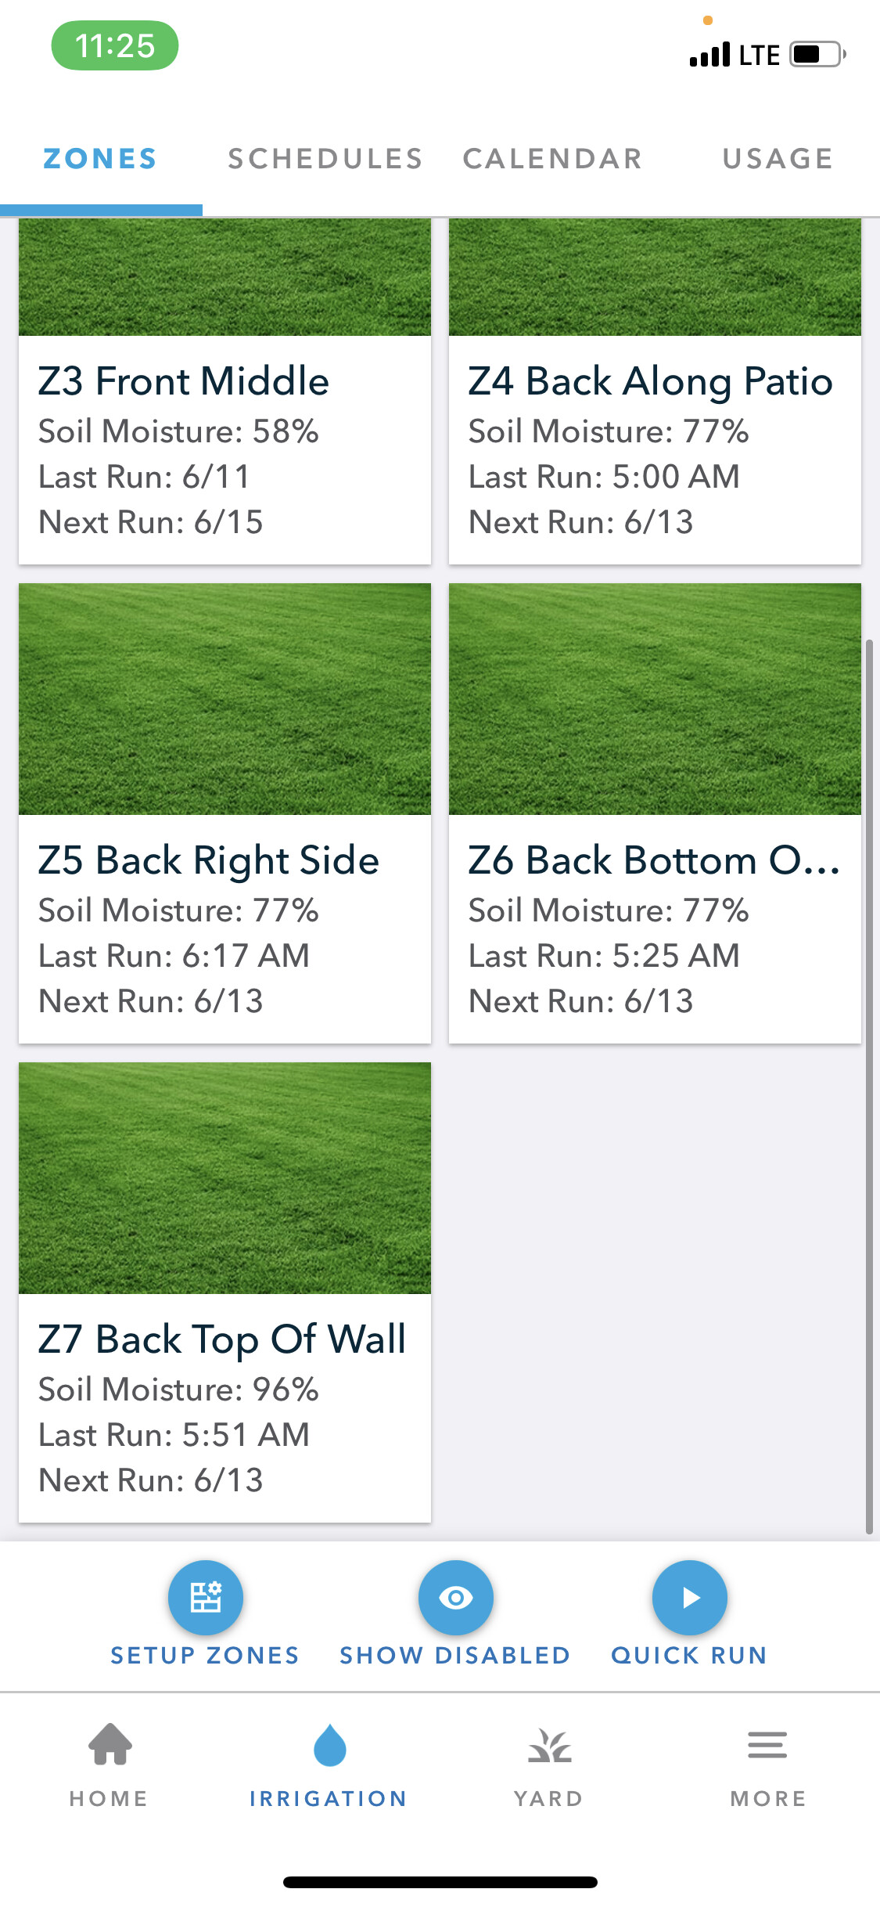This screenshot has height=1907, width=880.
Task: Go to Home via house icon
Action: click(x=110, y=1745)
